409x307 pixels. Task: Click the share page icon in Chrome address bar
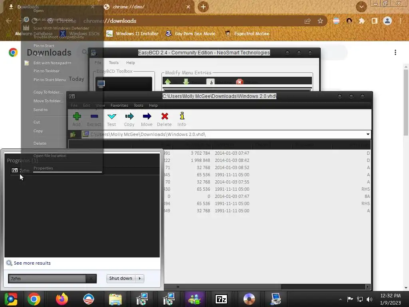pyautogui.click(x=308, y=21)
